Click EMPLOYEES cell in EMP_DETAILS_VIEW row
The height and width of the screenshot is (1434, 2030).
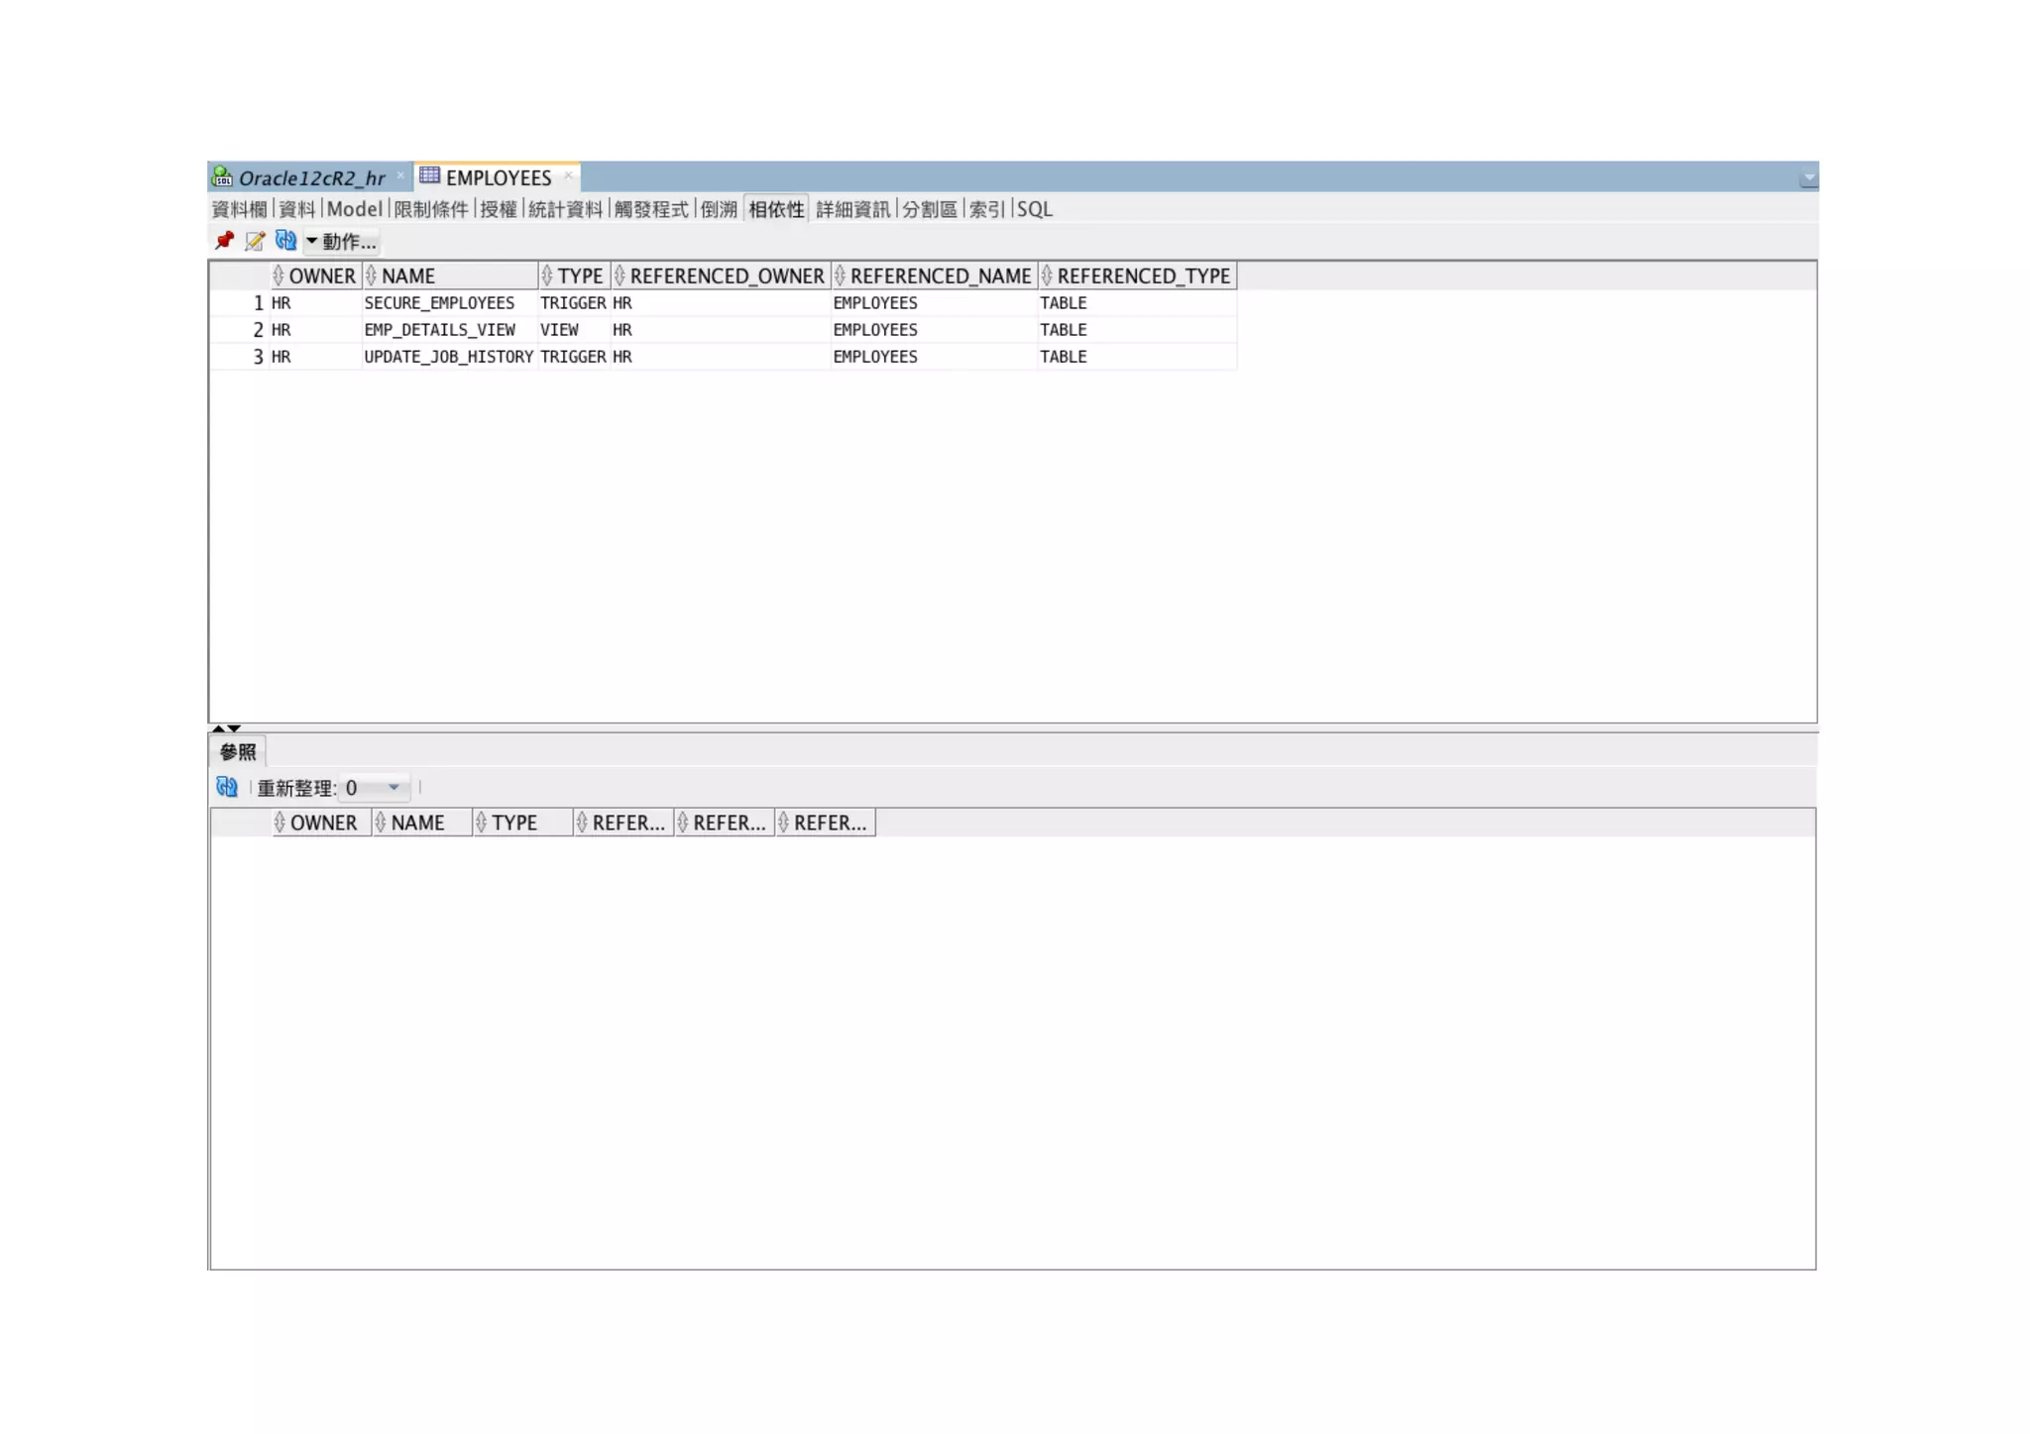[x=935, y=330]
